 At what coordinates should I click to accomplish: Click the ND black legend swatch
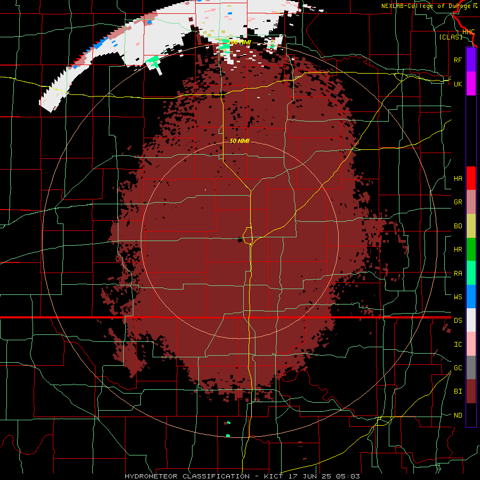pos(471,415)
